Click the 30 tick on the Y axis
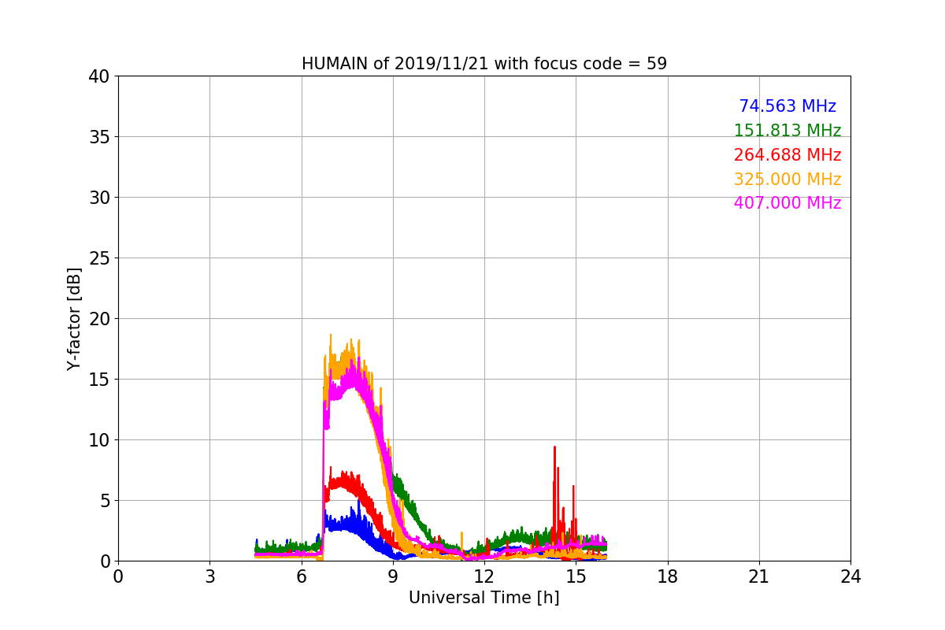Image resolution: width=945 pixels, height=630 pixels. point(99,198)
